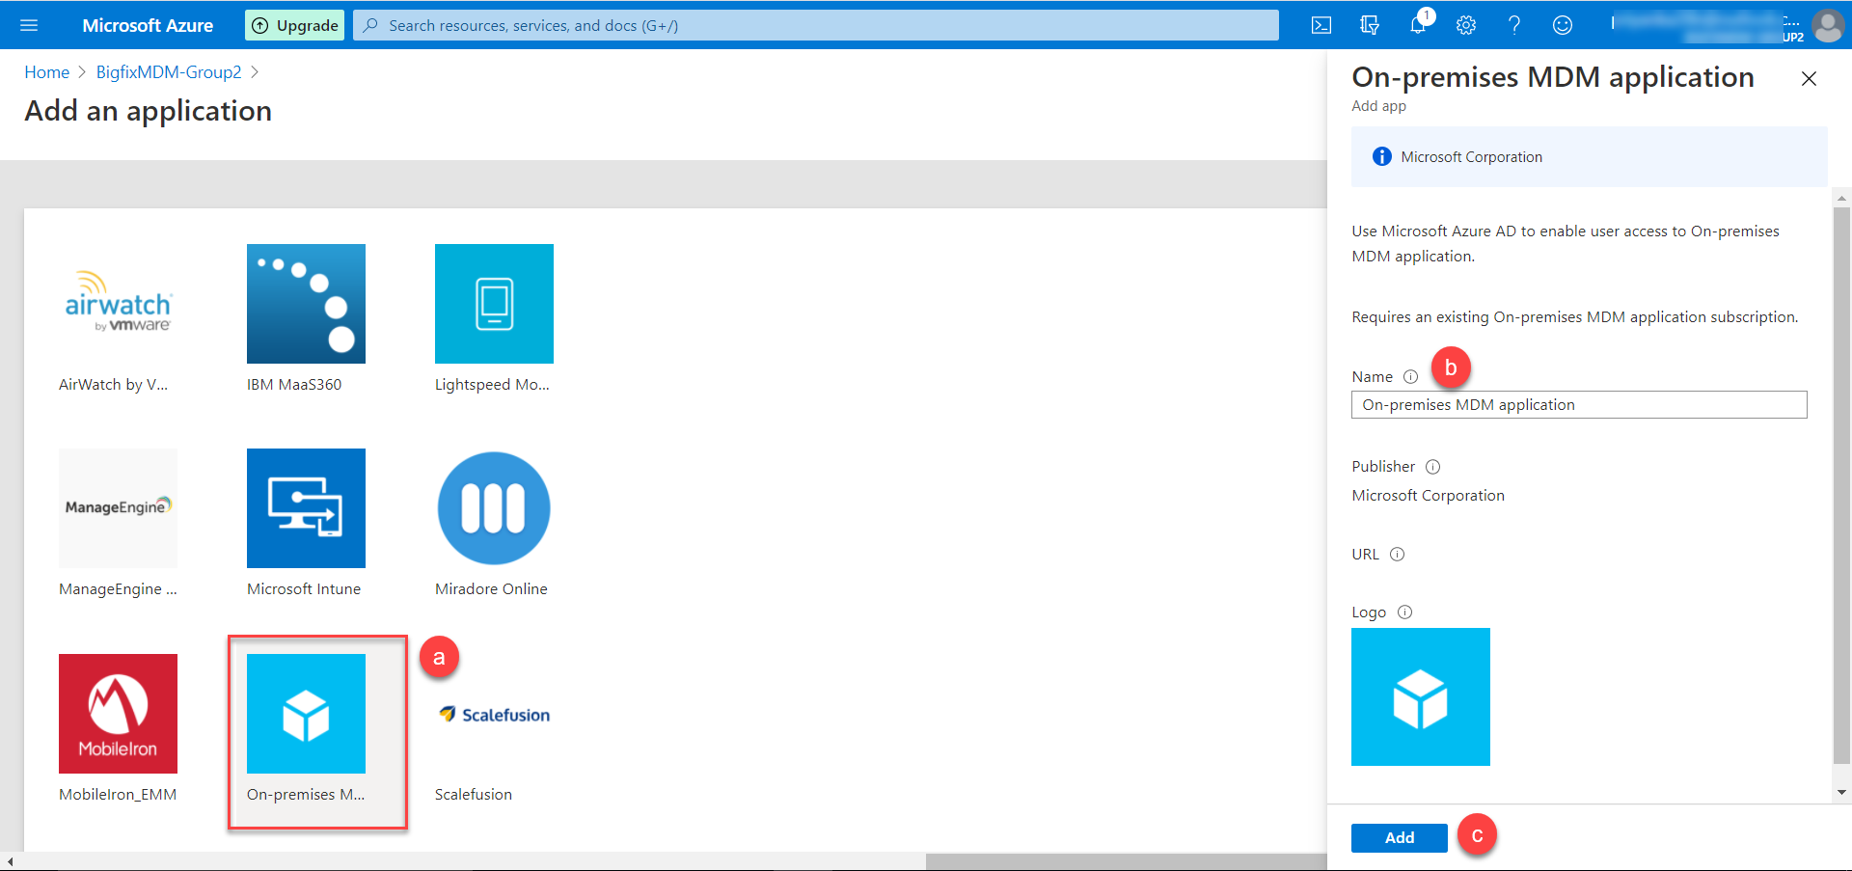The image size is (1852, 871).
Task: Select the Scalefusion app icon
Action: 494,714
